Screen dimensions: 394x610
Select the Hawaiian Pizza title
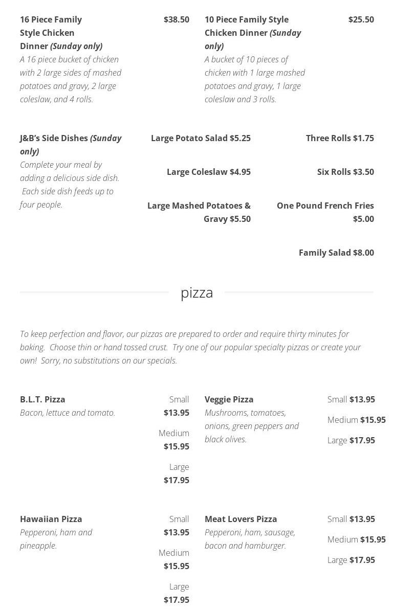pyautogui.click(x=51, y=519)
